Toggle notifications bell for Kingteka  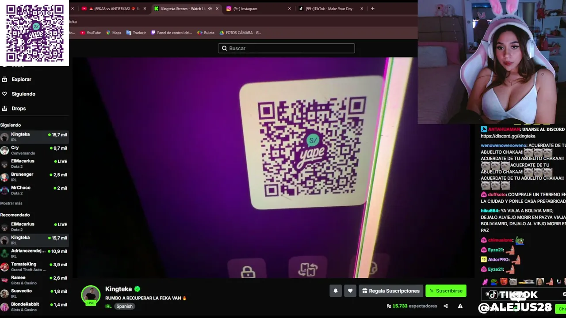click(x=336, y=291)
